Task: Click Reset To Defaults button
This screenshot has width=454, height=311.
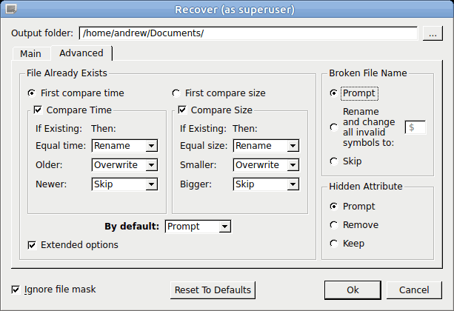Action: click(x=213, y=290)
